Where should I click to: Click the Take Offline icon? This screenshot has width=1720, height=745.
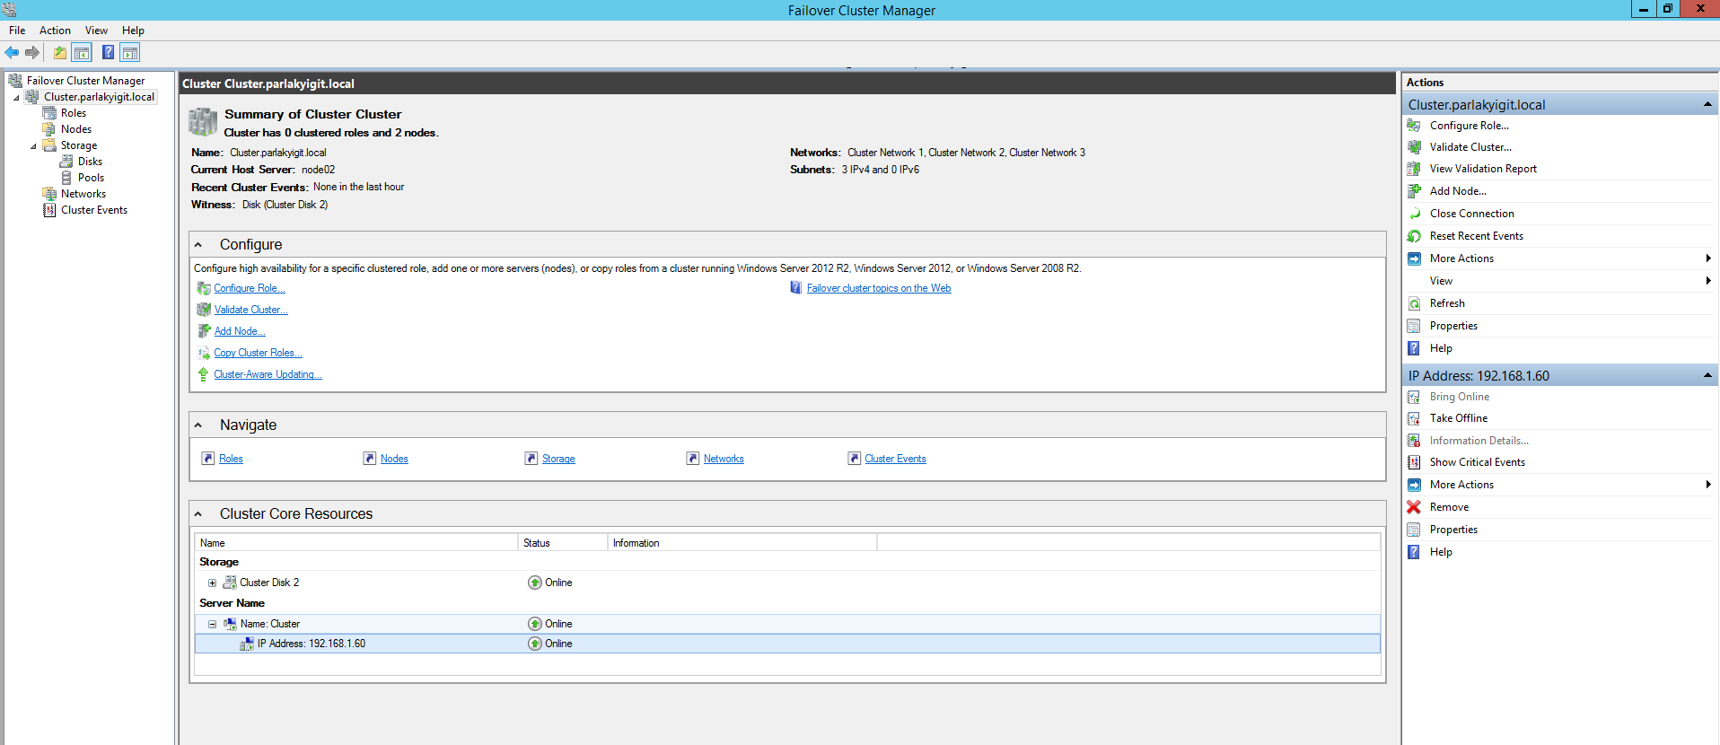pyautogui.click(x=1414, y=418)
